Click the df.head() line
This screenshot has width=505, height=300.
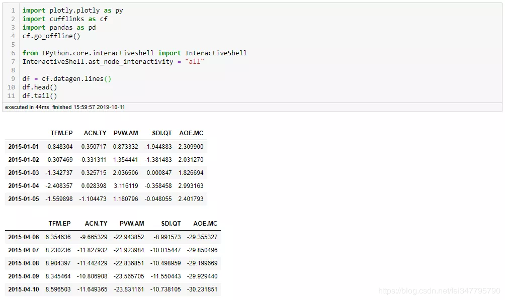click(x=40, y=87)
